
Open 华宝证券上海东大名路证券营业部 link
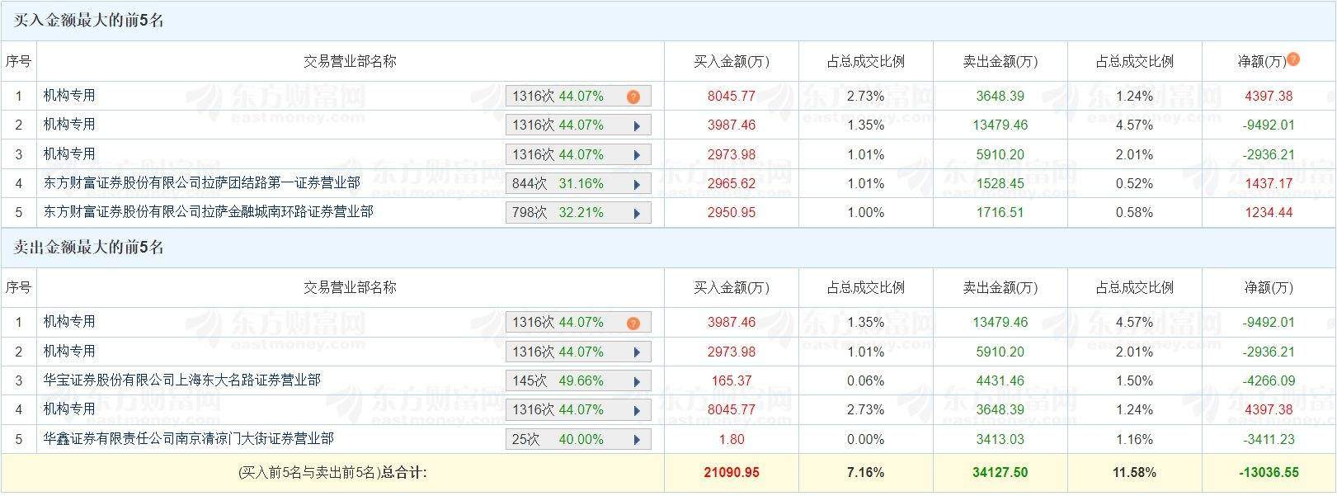181,380
